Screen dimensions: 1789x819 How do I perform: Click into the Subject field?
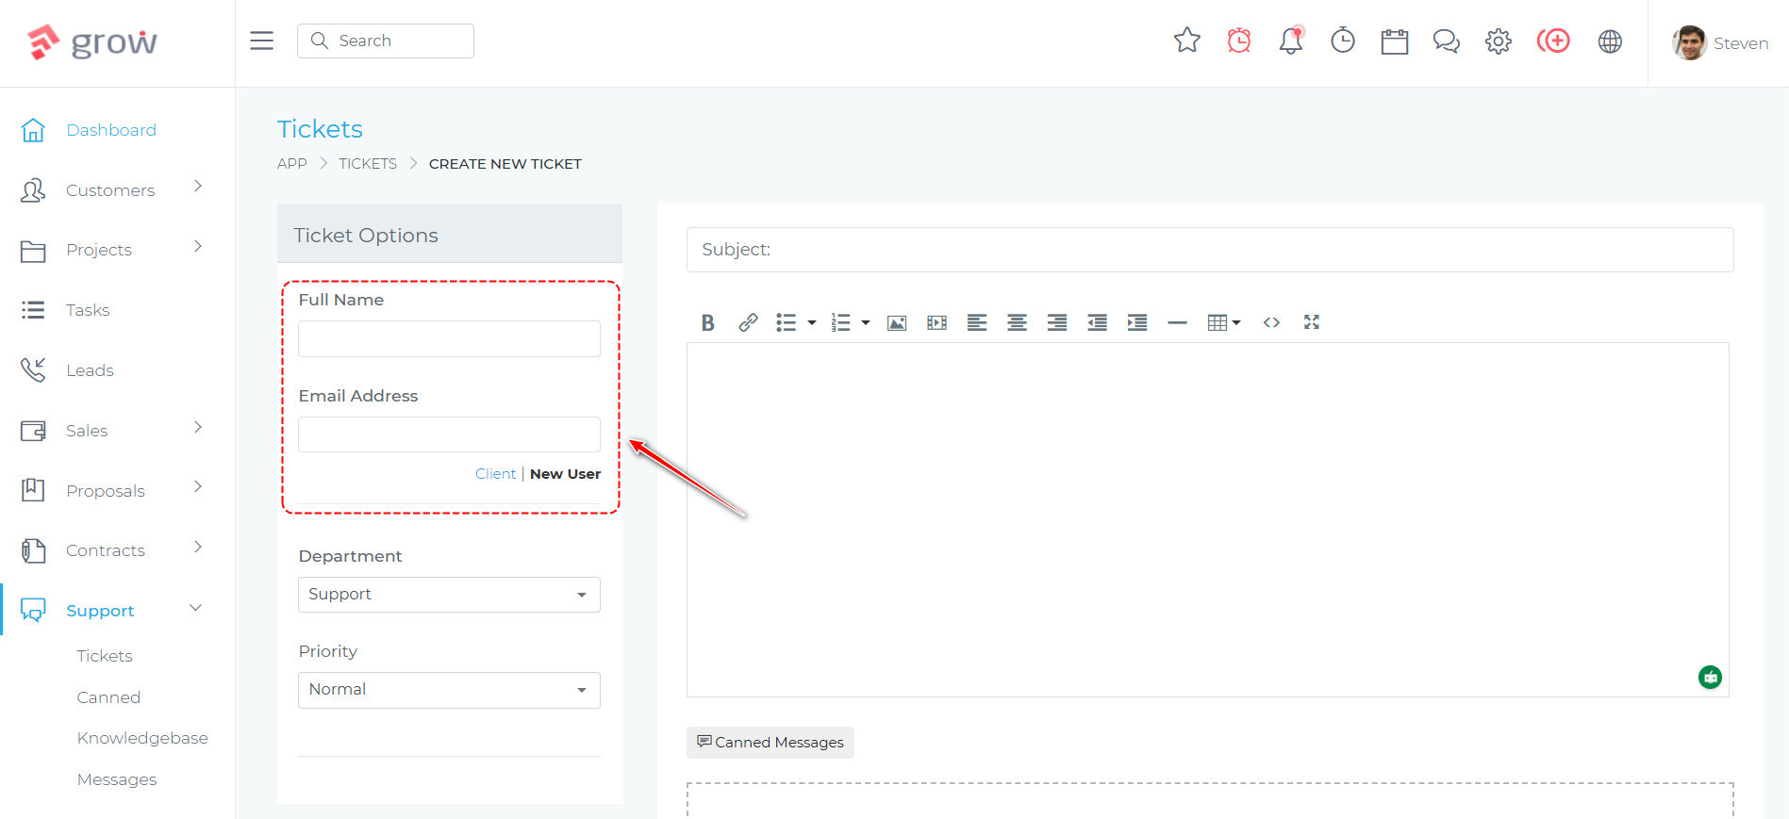(1209, 250)
